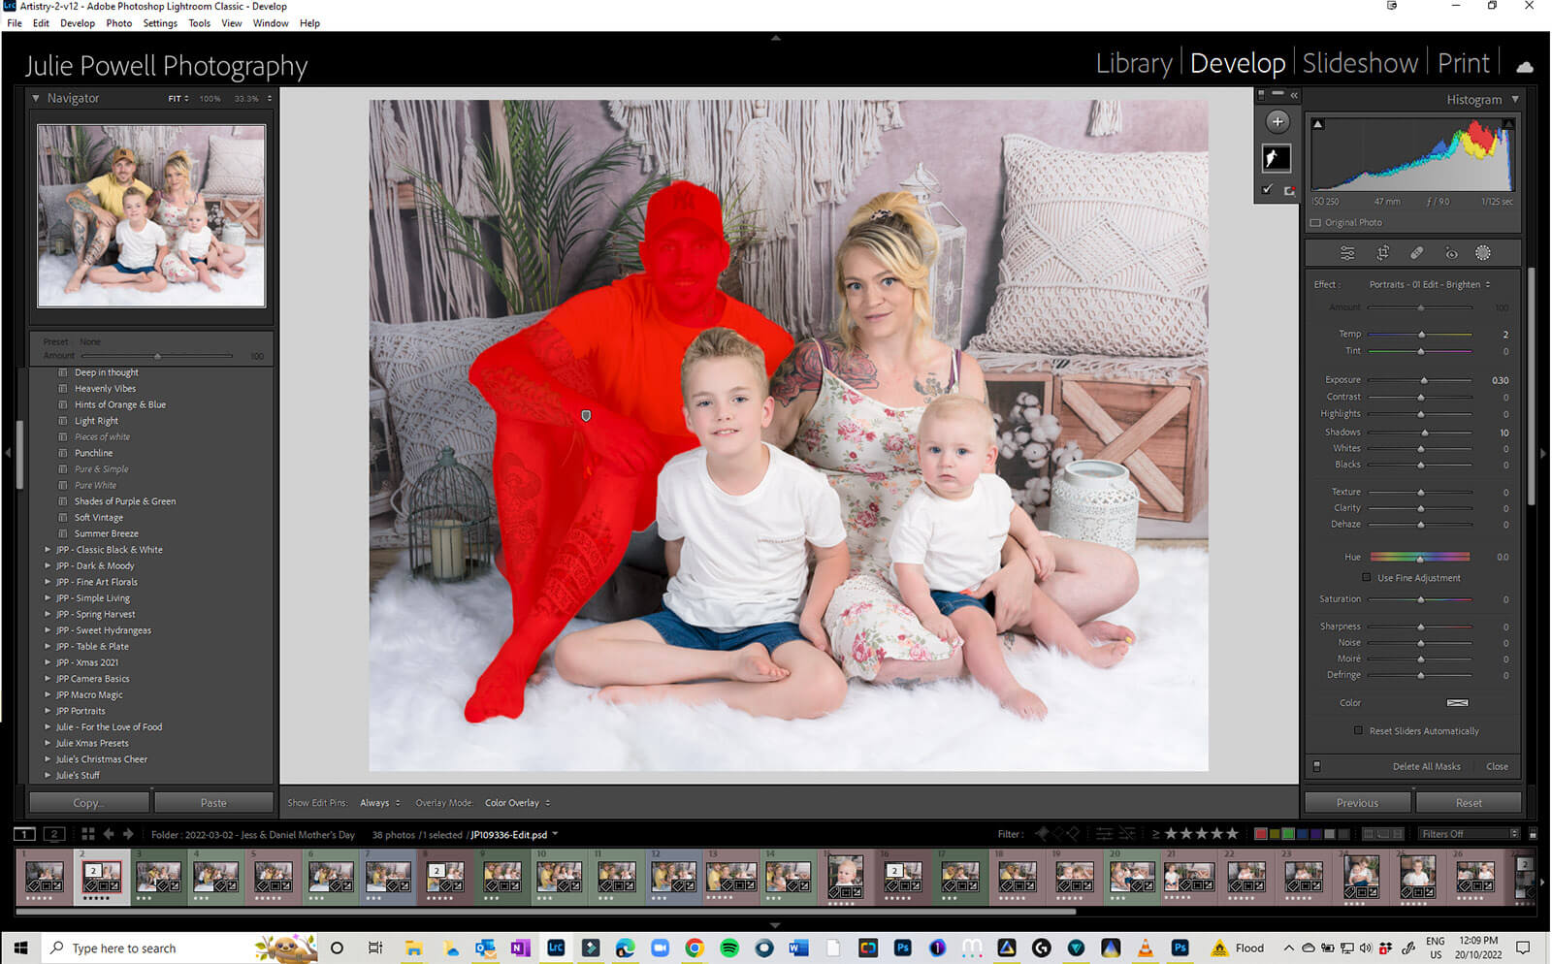
Task: Select the Healing tool bandage icon
Action: [1416, 253]
